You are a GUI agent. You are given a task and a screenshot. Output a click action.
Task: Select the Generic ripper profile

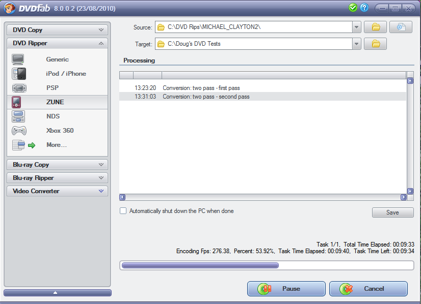(x=58, y=59)
